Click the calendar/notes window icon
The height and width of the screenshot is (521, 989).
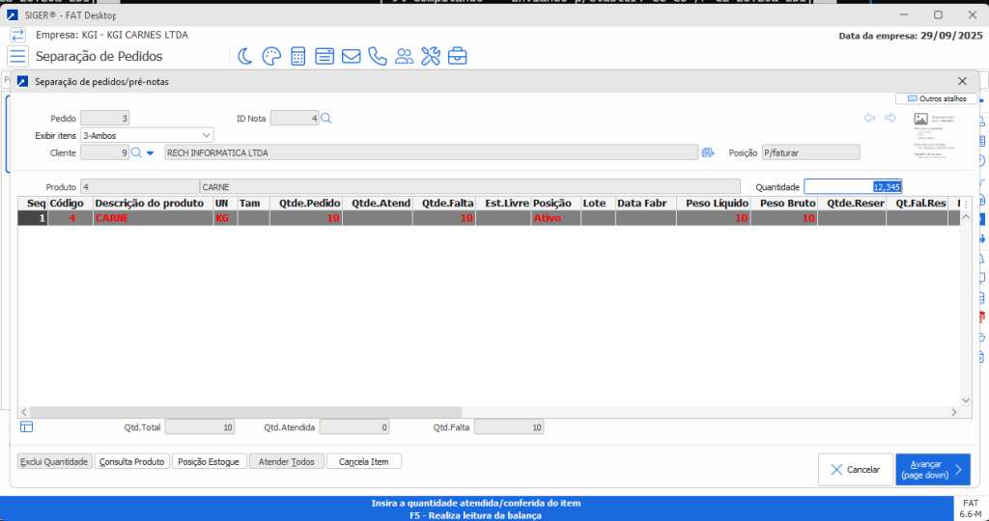click(x=325, y=57)
